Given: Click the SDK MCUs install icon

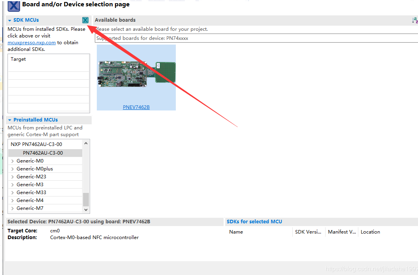Looking at the screenshot, I should tap(85, 20).
